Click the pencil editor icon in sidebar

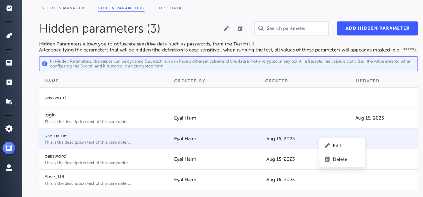click(9, 36)
